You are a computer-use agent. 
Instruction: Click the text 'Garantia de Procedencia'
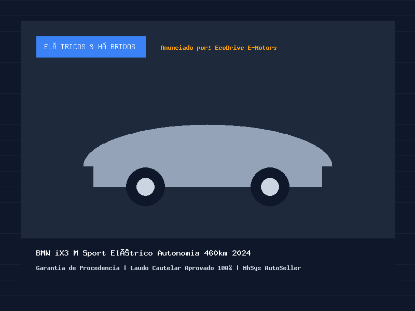click(x=77, y=268)
